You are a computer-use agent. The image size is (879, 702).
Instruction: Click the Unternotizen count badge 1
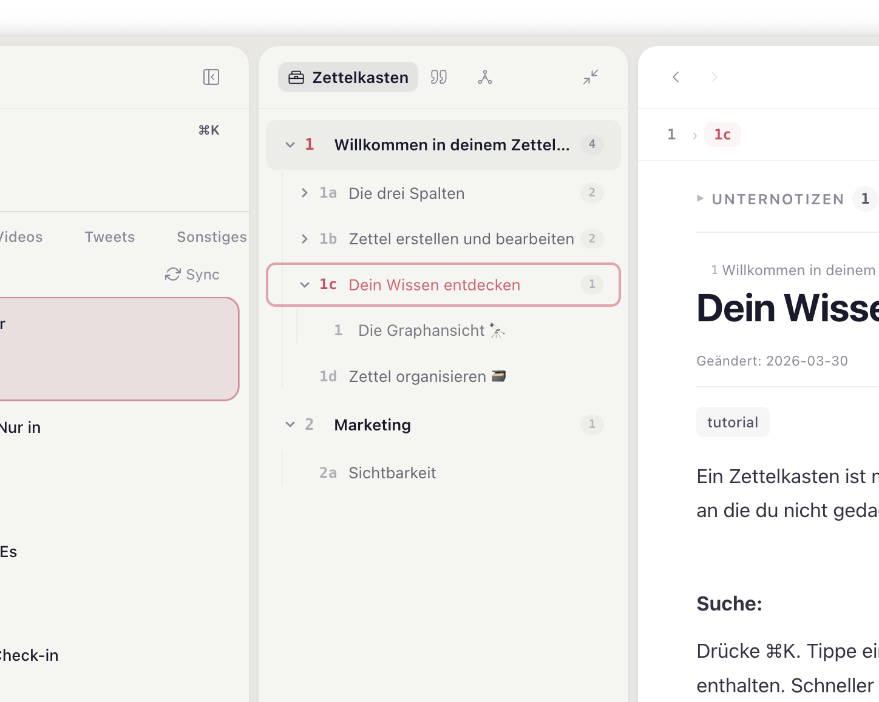(x=865, y=199)
